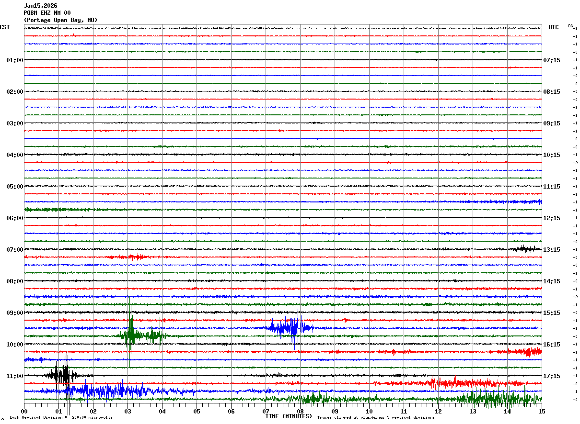Click minute 13 on the time axis
This screenshot has height=424, width=580.
(x=473, y=411)
